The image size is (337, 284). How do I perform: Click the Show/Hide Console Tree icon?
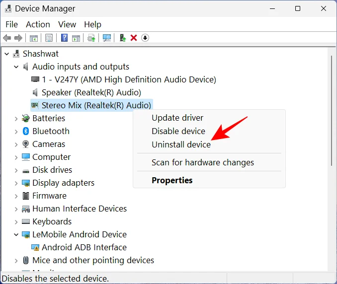(33, 38)
